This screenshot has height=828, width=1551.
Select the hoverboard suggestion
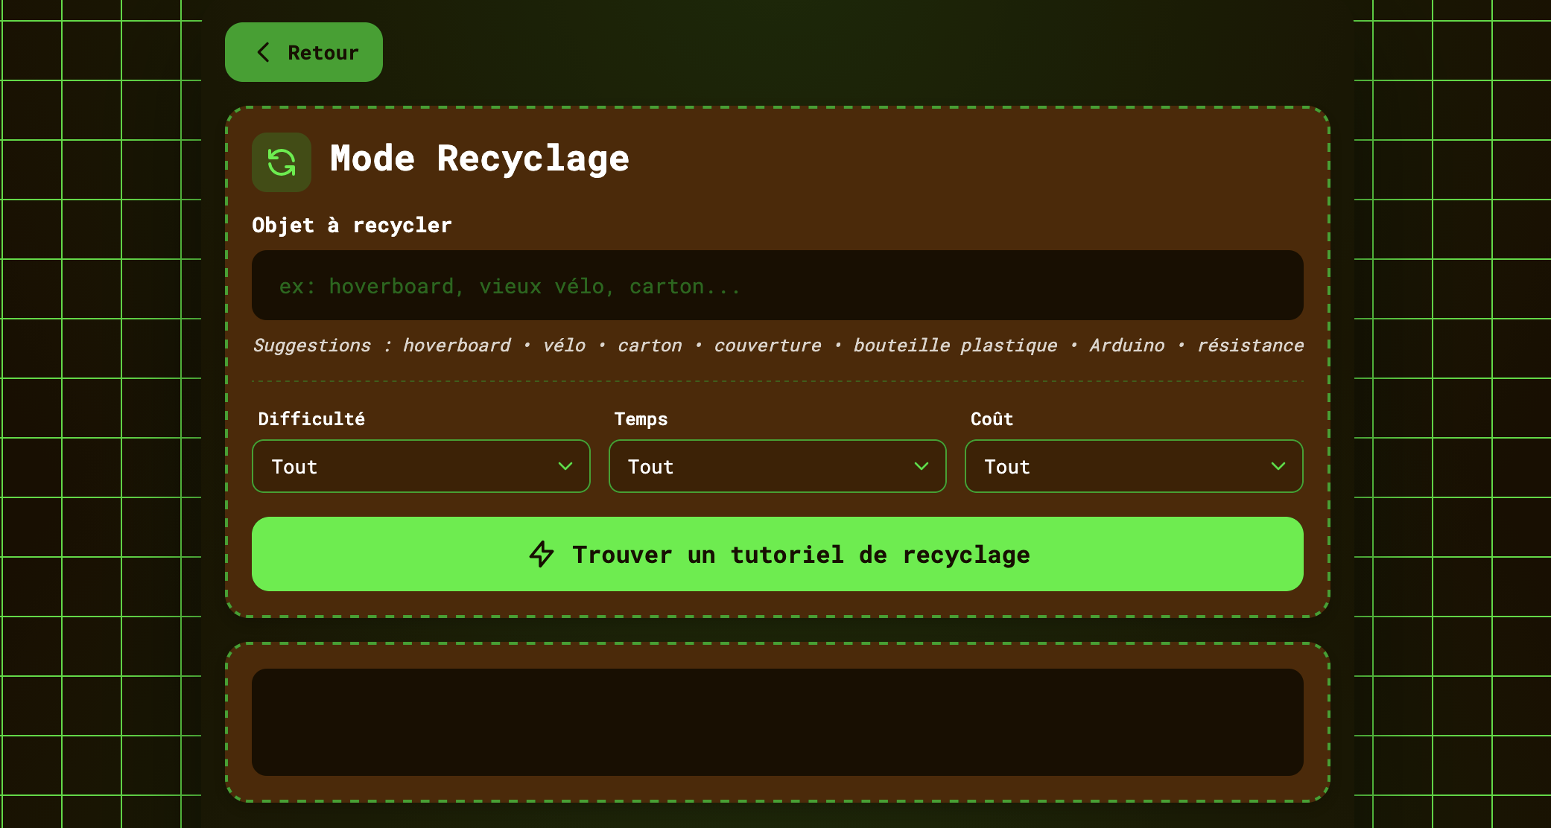click(x=457, y=345)
